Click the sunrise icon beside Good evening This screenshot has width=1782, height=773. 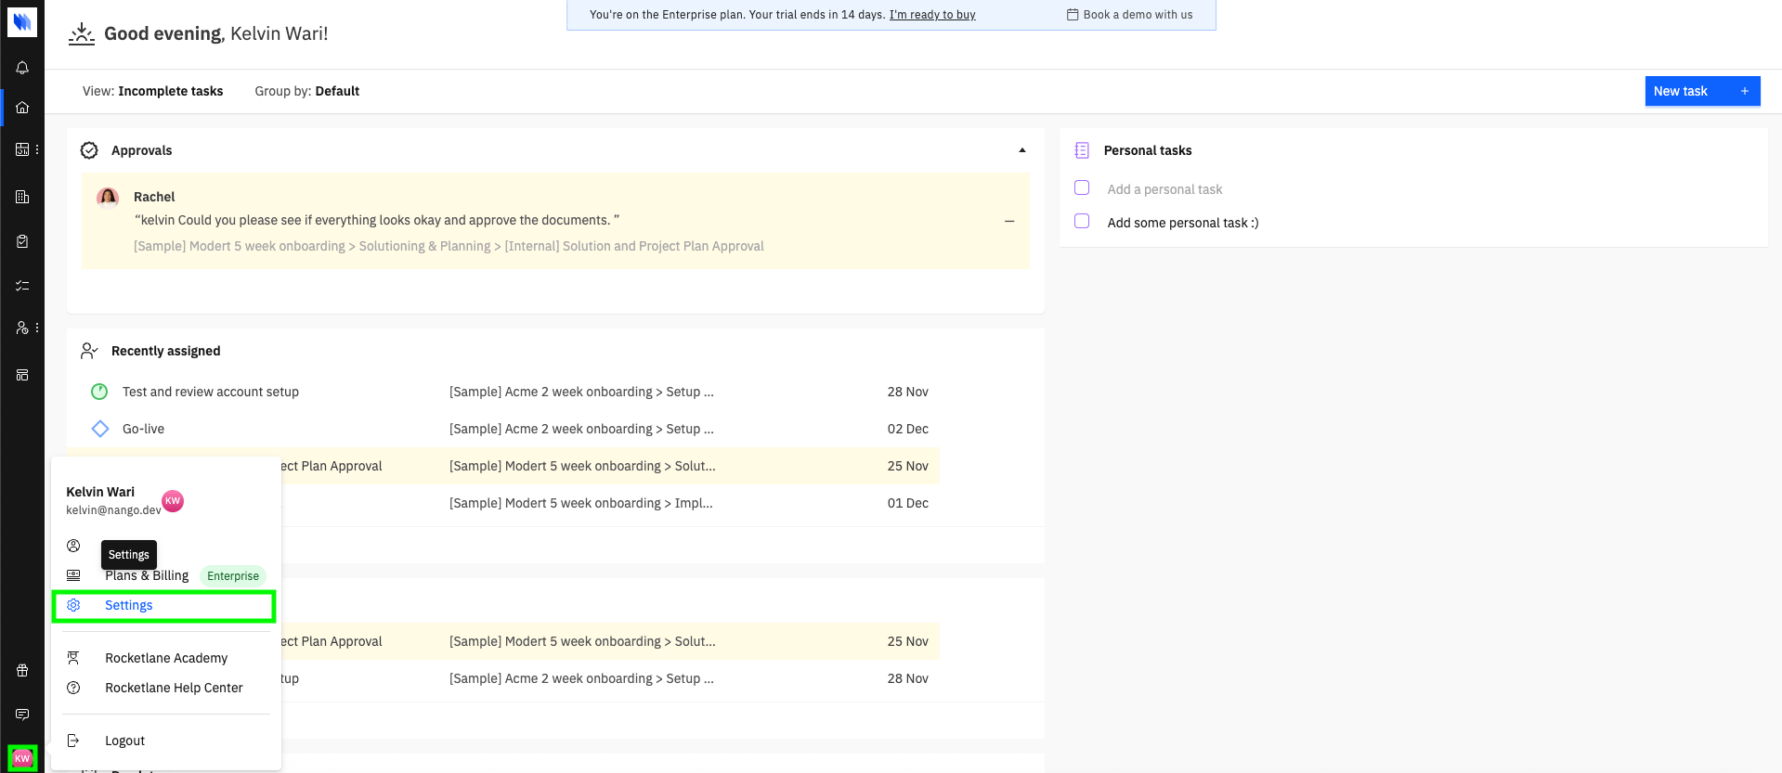82,34
